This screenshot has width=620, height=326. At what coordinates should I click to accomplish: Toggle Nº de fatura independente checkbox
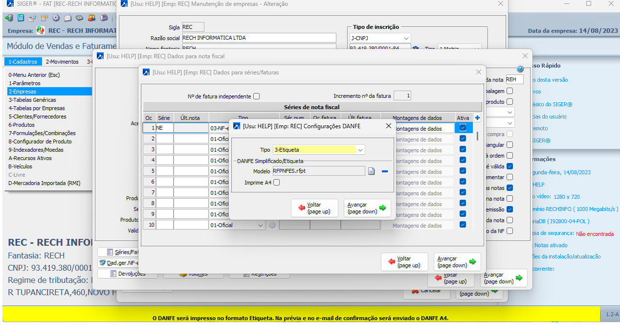[257, 96]
